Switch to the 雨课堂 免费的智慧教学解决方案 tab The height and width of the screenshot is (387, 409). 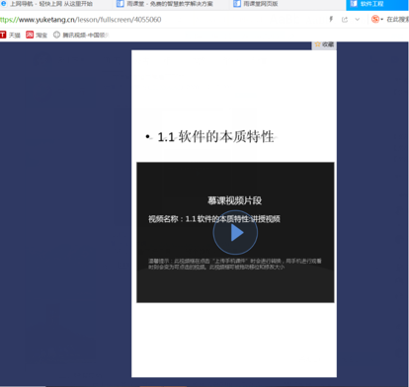click(x=170, y=4)
